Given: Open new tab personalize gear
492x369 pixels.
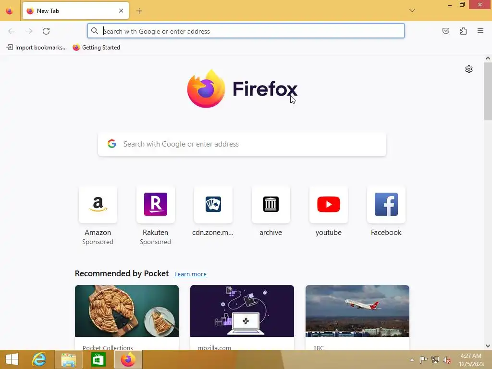Looking at the screenshot, I should click(x=469, y=69).
